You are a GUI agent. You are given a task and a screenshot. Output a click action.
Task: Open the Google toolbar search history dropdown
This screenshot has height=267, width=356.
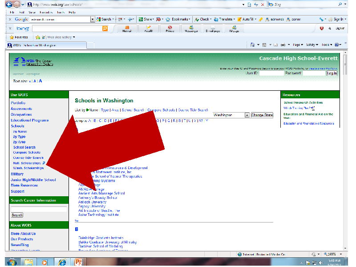pyautogui.click(x=93, y=19)
